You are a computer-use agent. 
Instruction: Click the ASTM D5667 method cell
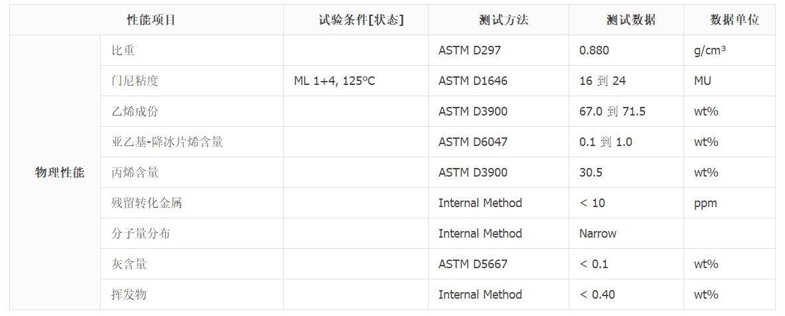[498, 264]
